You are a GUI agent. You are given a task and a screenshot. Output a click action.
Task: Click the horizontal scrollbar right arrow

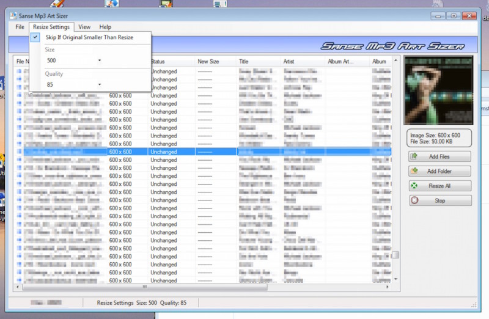pos(388,287)
